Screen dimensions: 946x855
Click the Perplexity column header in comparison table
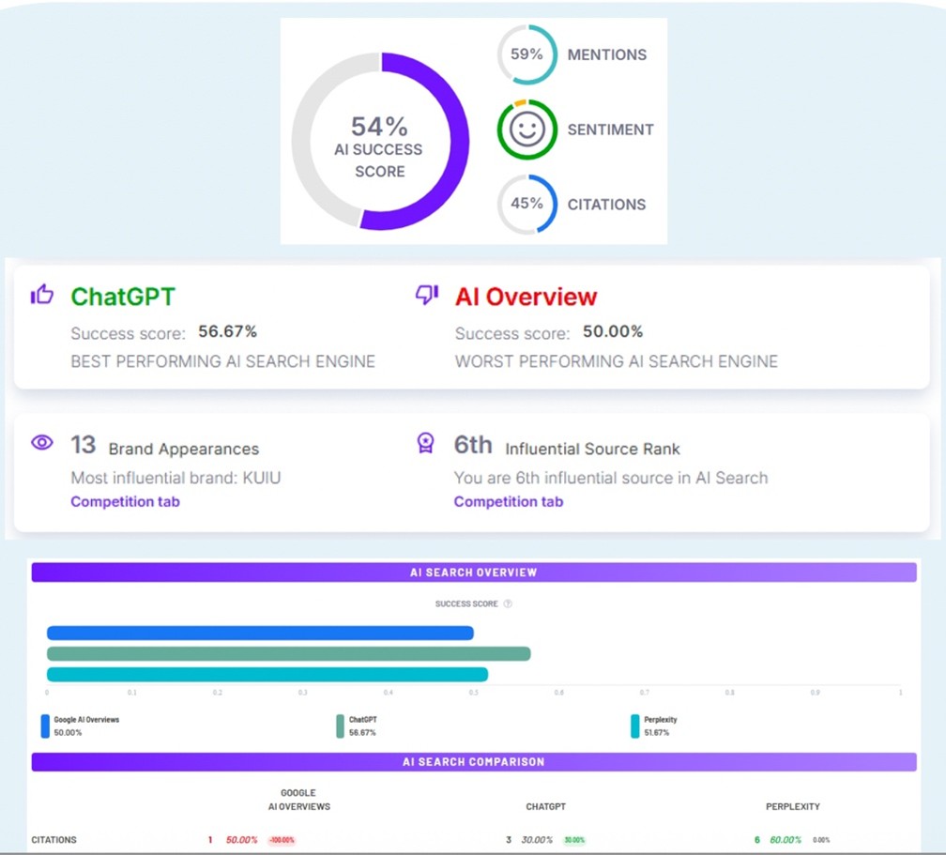[x=793, y=806]
